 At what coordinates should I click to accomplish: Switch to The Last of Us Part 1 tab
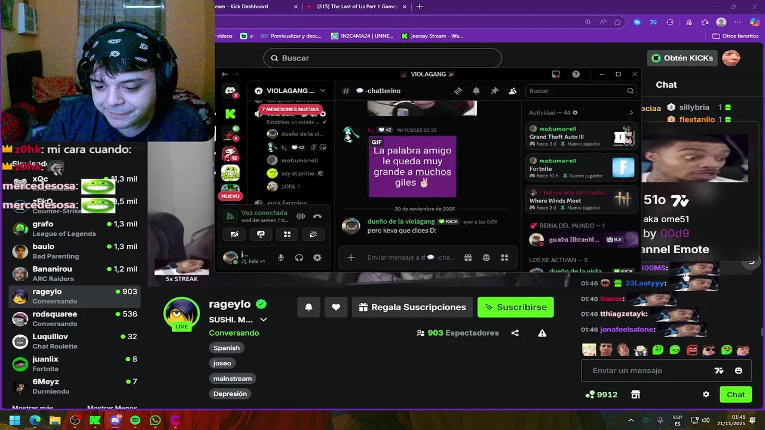pyautogui.click(x=357, y=7)
